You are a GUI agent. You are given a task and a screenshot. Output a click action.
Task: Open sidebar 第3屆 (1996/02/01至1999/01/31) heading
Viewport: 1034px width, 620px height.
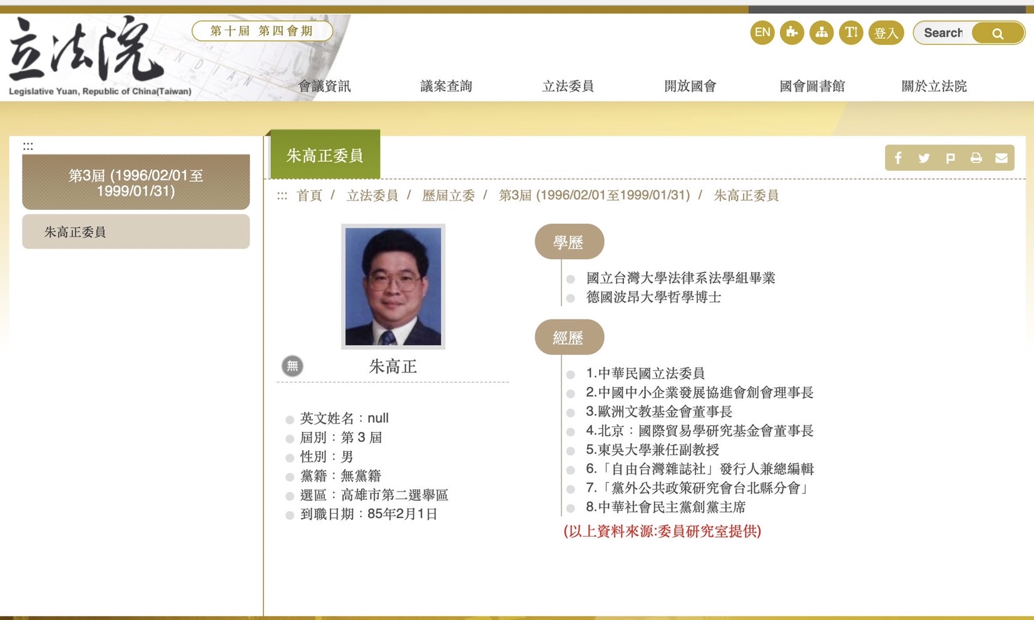point(136,182)
